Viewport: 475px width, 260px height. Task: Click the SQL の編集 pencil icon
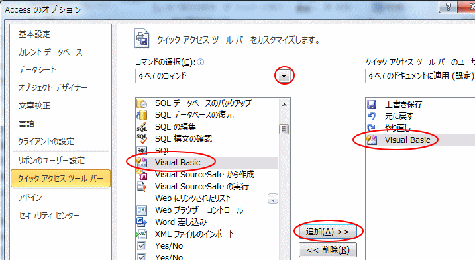(142, 127)
